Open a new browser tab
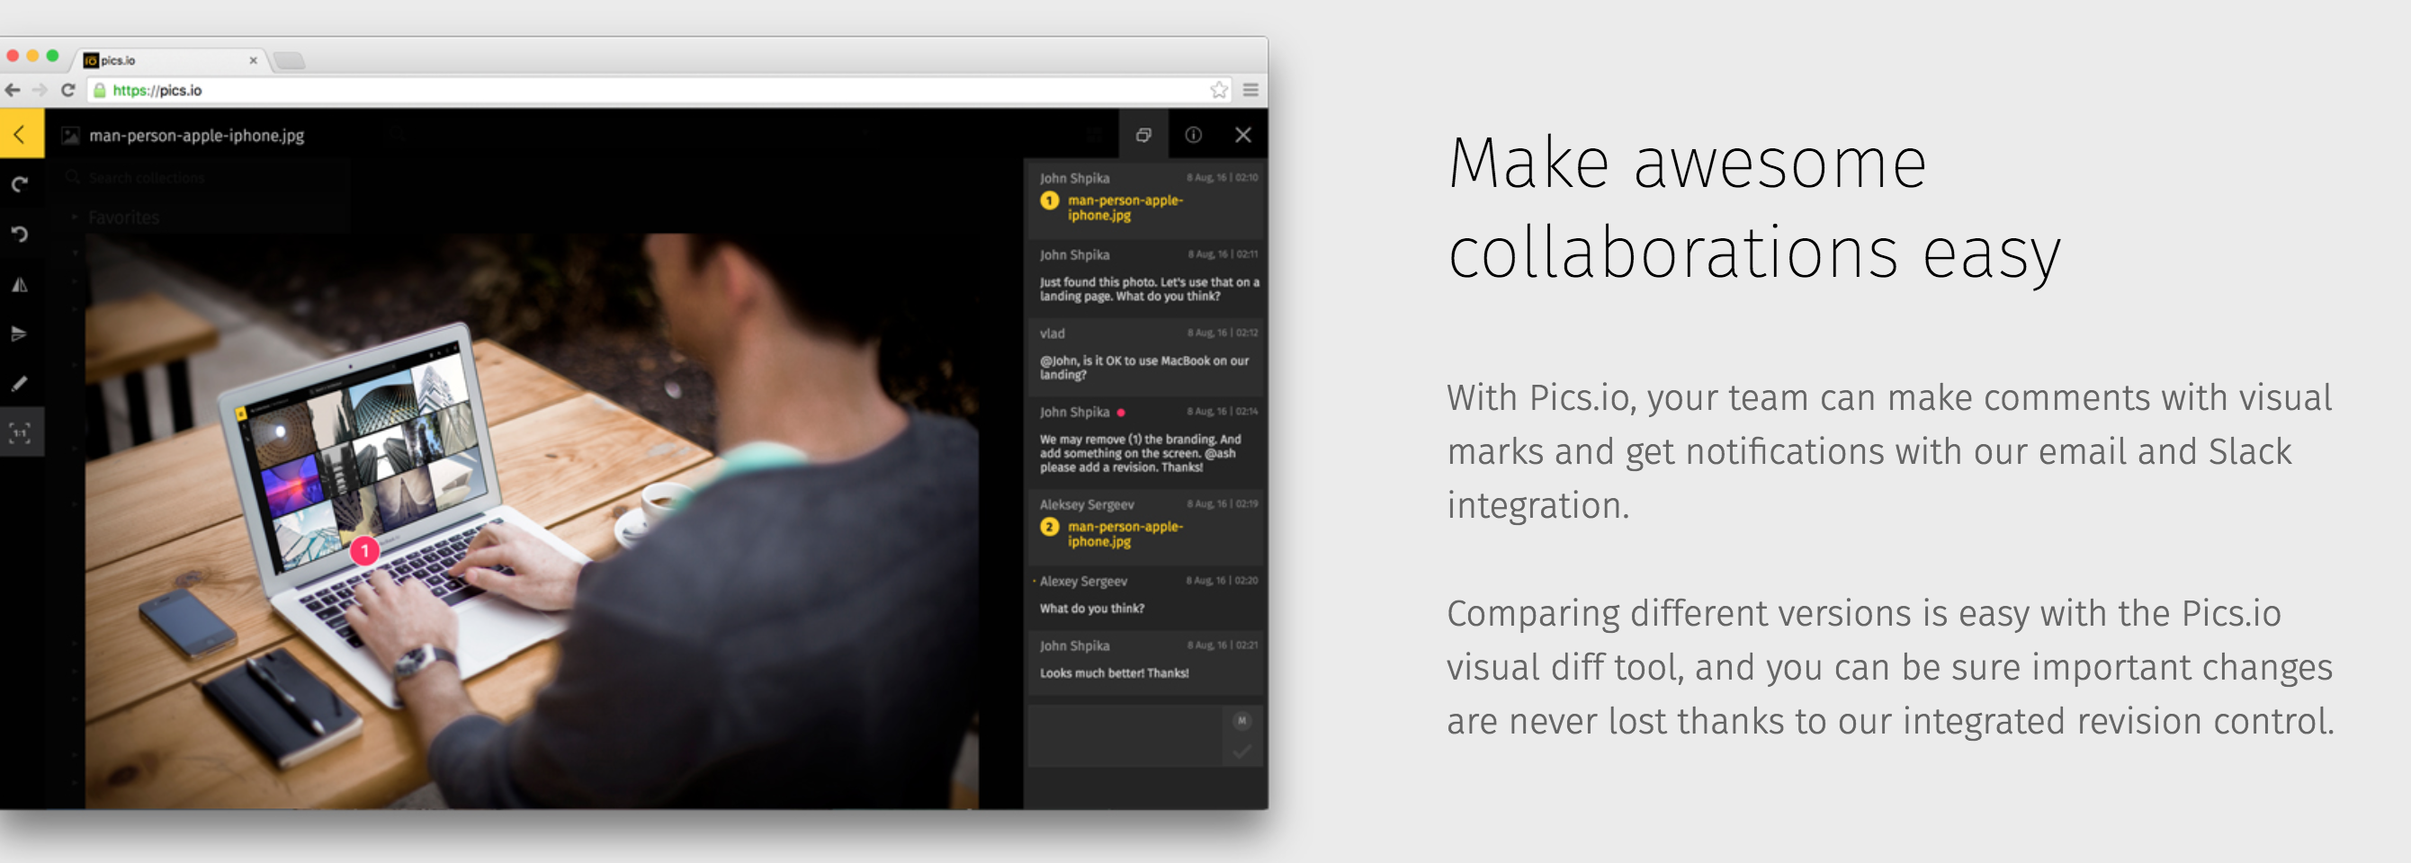The width and height of the screenshot is (2411, 863). tap(289, 61)
